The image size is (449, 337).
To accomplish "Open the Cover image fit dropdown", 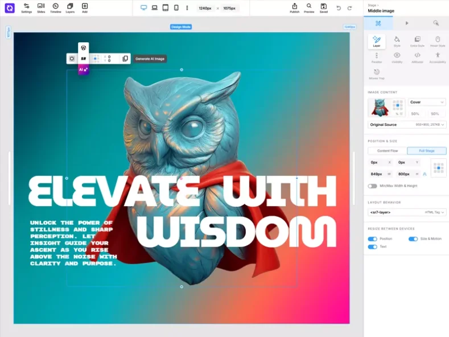I will pyautogui.click(x=427, y=102).
